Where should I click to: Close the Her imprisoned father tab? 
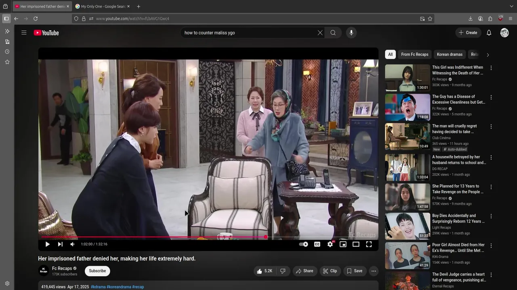coord(68,6)
